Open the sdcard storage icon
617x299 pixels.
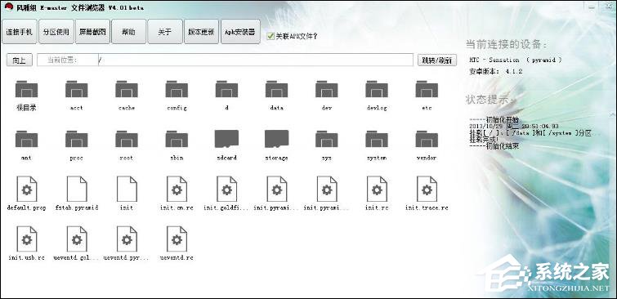(226, 139)
